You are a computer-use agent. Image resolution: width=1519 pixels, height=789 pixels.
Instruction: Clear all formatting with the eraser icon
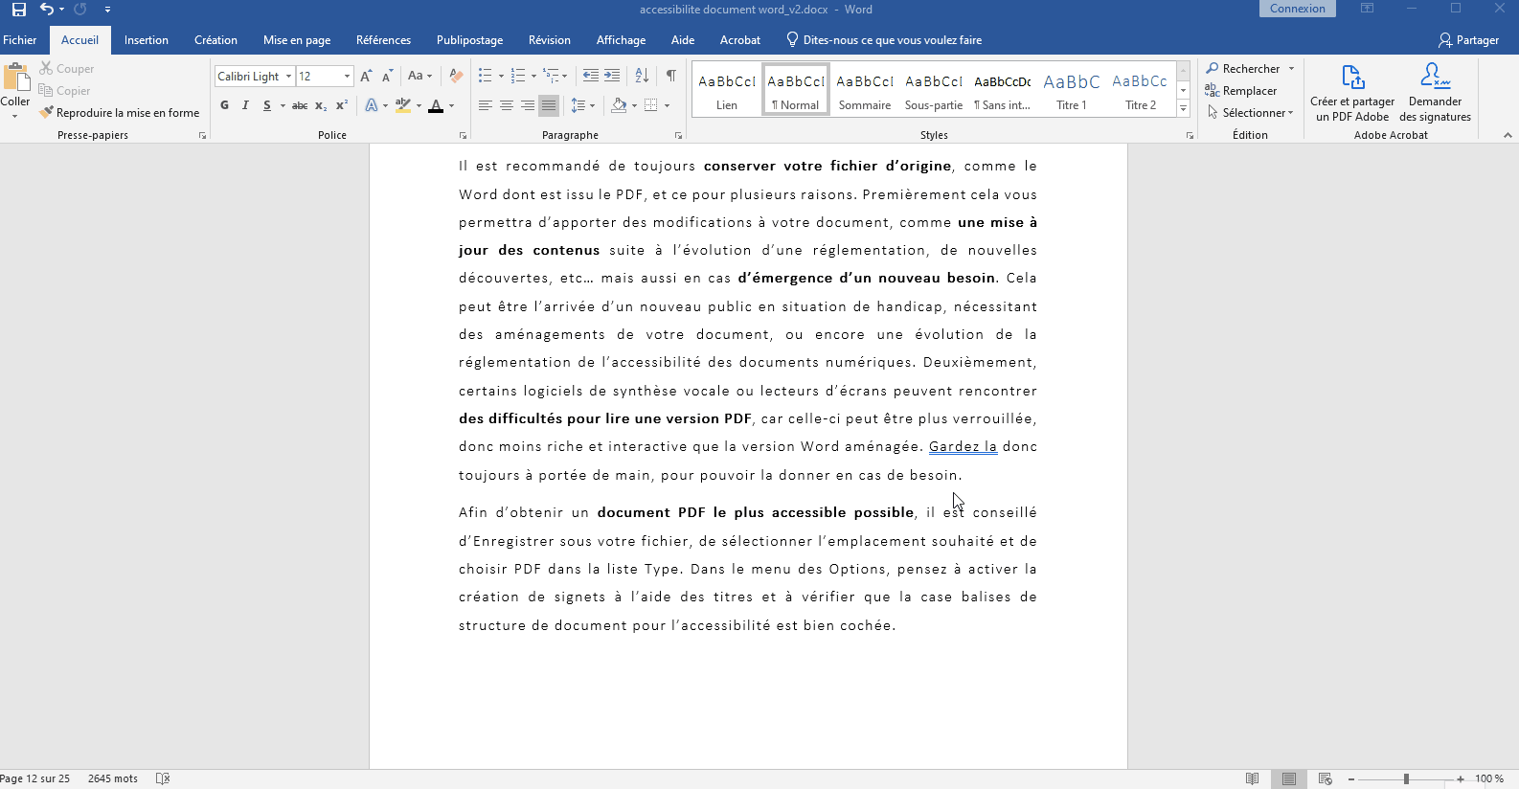[x=456, y=77]
